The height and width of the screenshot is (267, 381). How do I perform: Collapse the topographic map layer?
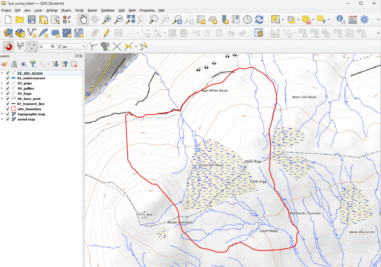2,114
